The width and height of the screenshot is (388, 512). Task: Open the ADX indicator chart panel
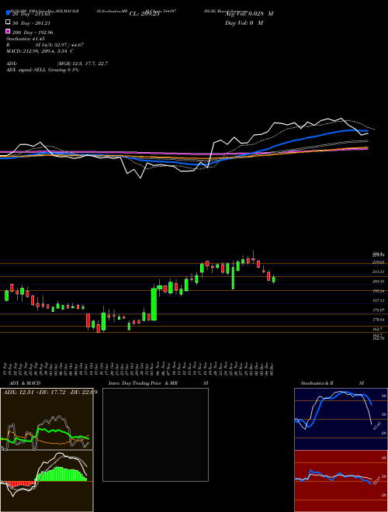point(47,419)
